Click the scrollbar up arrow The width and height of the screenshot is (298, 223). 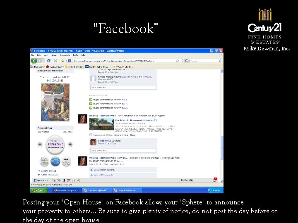point(221,71)
